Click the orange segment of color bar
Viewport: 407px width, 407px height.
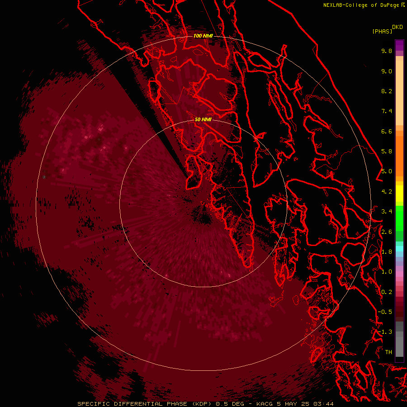pos(399,156)
